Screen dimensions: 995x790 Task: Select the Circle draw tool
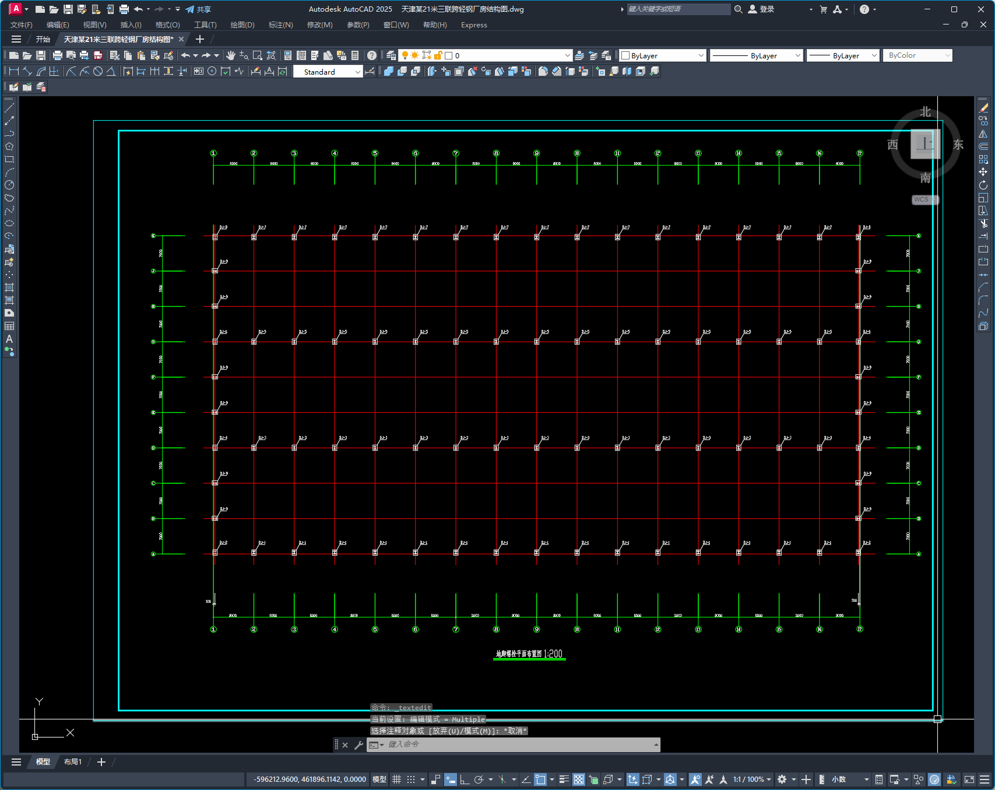click(x=9, y=185)
